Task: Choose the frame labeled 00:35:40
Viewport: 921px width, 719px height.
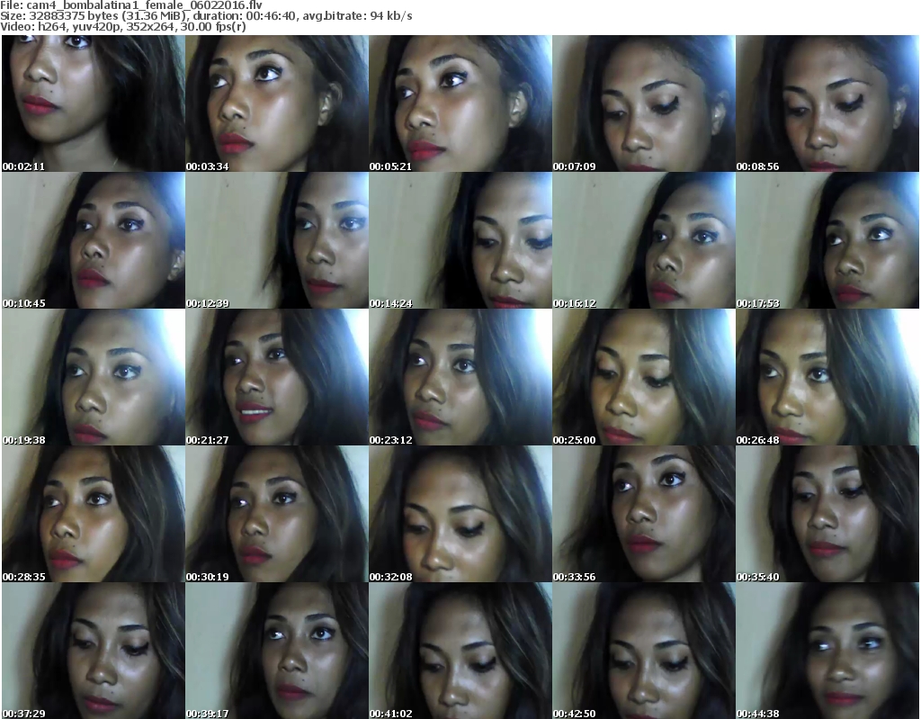Action: [x=827, y=514]
